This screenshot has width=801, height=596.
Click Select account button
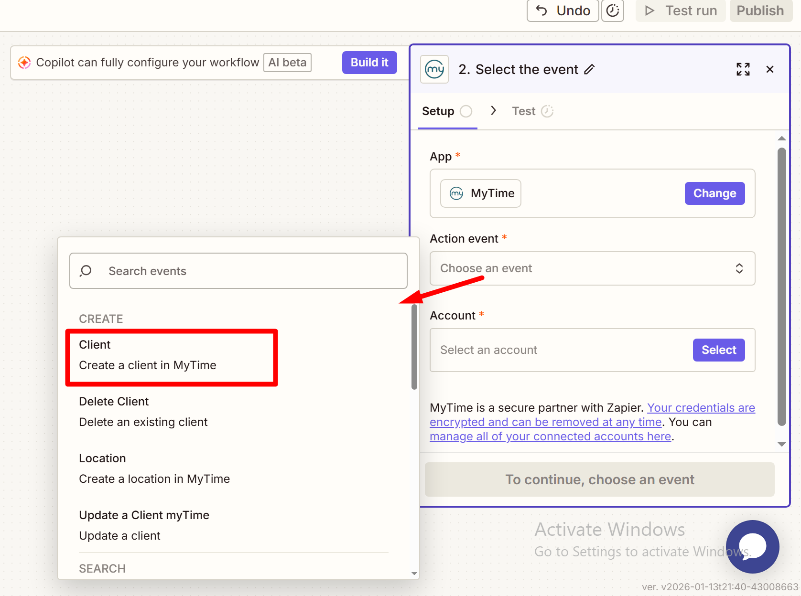pyautogui.click(x=719, y=350)
